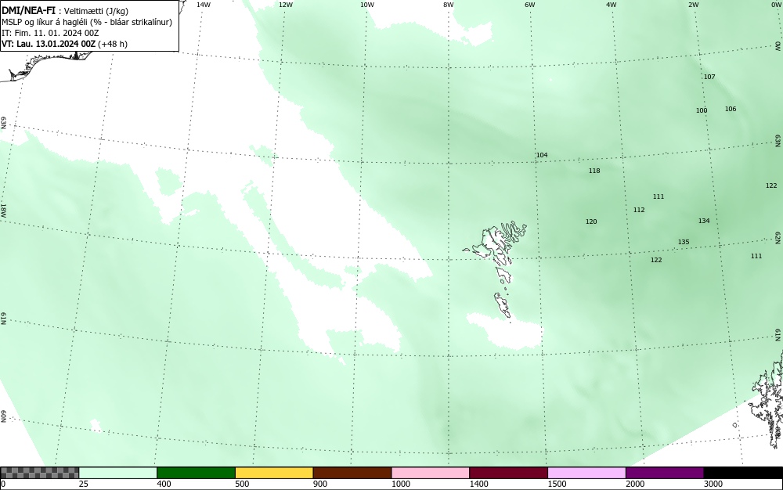Click the legend label '3000'
The image size is (783, 490).
[713, 484]
